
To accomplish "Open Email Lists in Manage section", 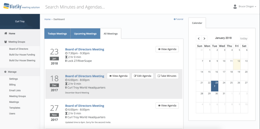I will pyautogui.click(x=15, y=90).
